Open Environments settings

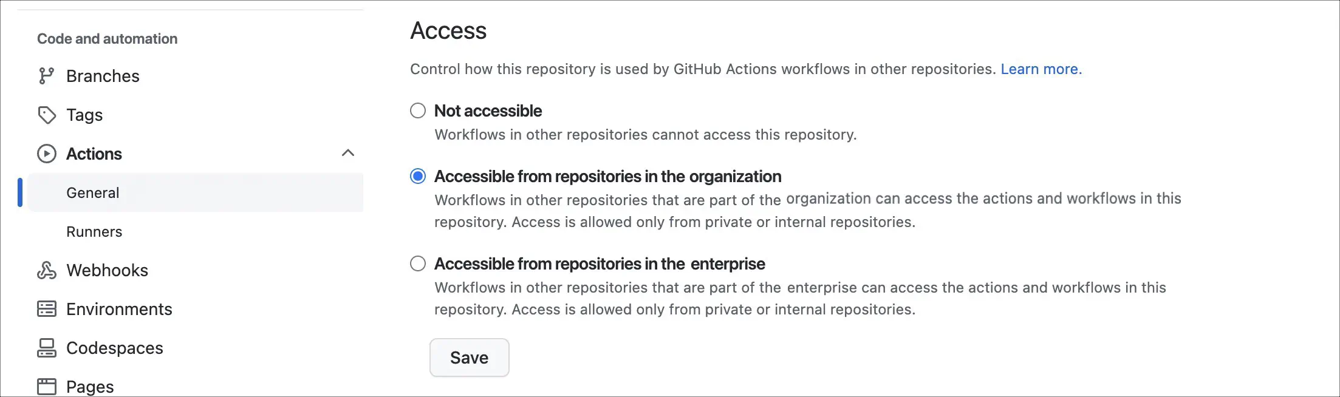[x=119, y=308]
